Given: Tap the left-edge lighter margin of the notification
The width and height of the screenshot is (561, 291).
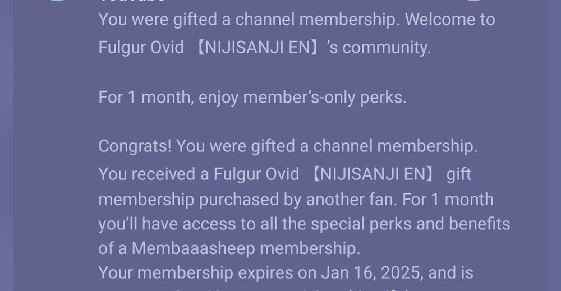Looking at the screenshot, I should tap(7, 146).
